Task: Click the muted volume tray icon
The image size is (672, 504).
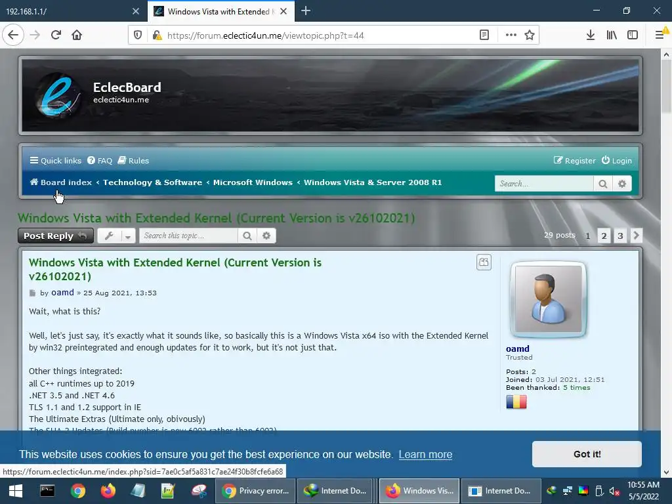Action: click(614, 491)
